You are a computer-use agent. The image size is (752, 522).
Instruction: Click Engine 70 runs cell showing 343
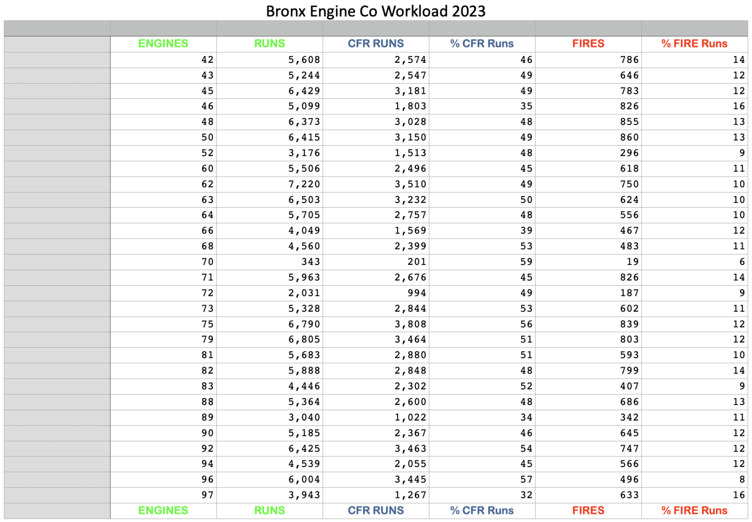[x=310, y=262]
